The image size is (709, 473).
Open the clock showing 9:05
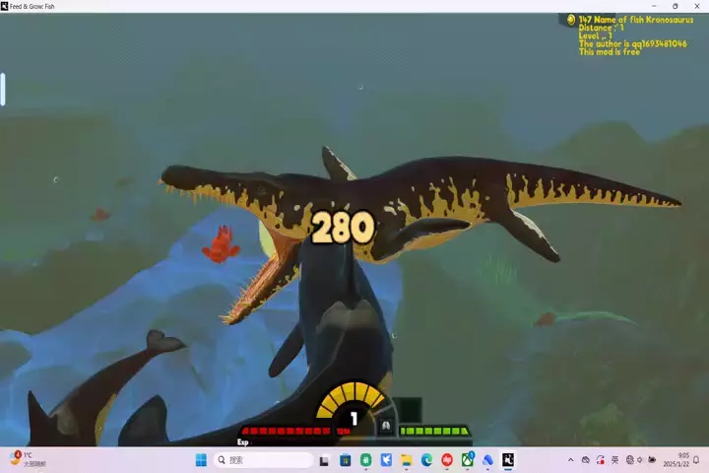677,459
